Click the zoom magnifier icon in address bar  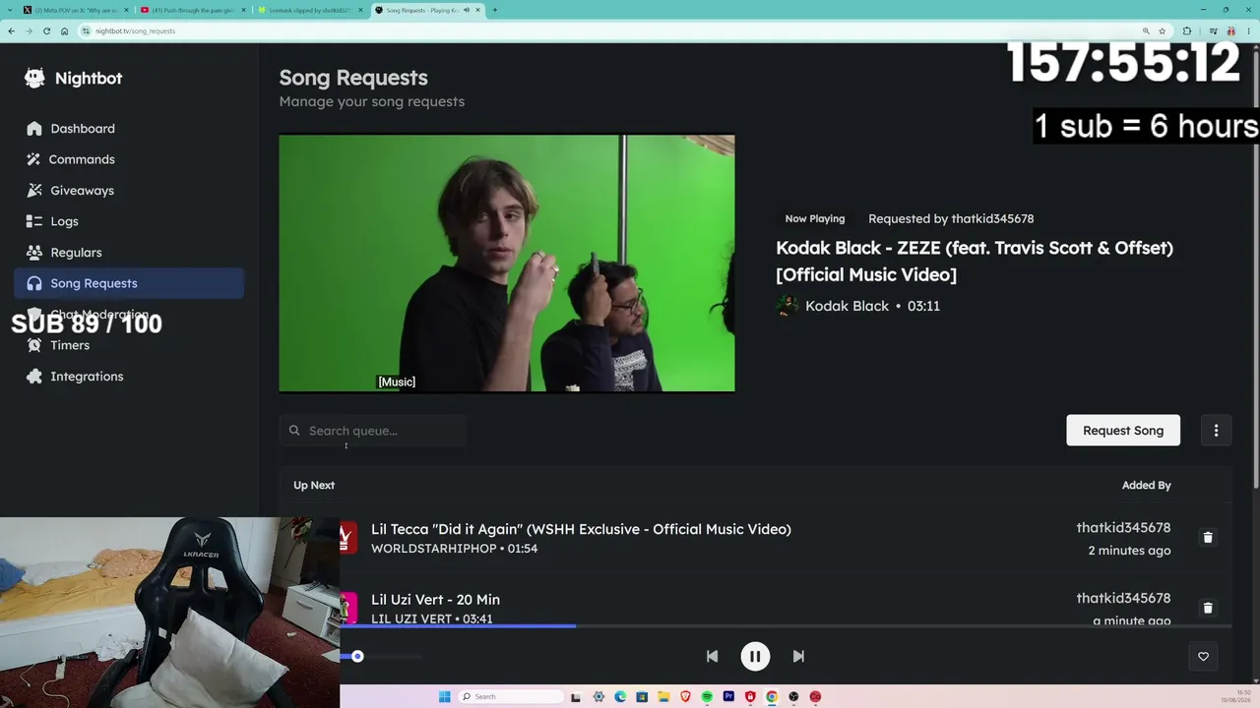click(1145, 30)
